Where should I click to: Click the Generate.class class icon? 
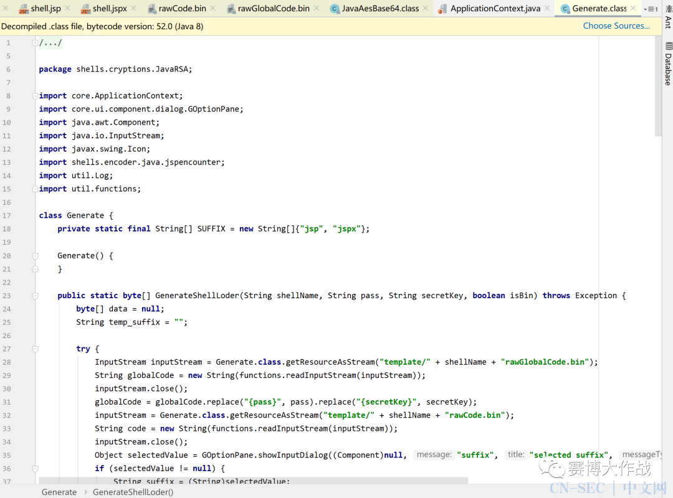[x=565, y=9]
